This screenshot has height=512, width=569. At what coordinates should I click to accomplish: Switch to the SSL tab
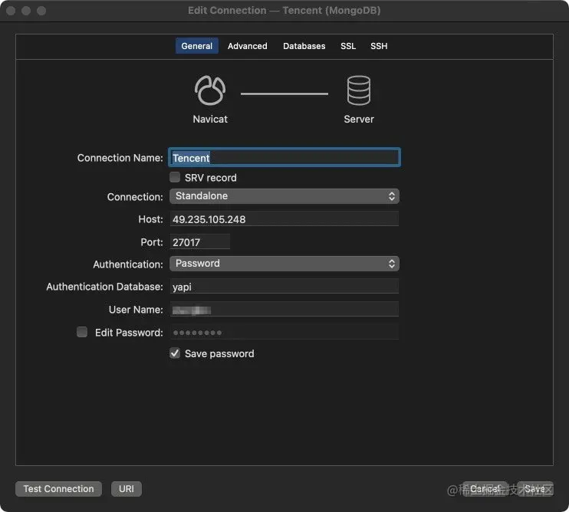click(x=348, y=46)
